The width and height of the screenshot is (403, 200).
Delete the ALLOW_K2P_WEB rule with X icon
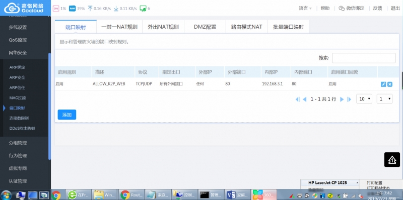click(x=390, y=84)
